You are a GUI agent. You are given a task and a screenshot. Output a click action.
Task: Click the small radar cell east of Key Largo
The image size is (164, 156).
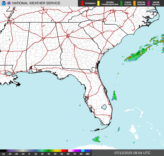(119, 129)
